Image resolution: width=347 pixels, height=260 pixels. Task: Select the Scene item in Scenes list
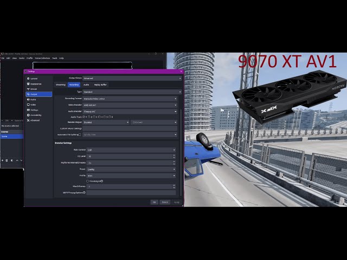click(x=11, y=136)
